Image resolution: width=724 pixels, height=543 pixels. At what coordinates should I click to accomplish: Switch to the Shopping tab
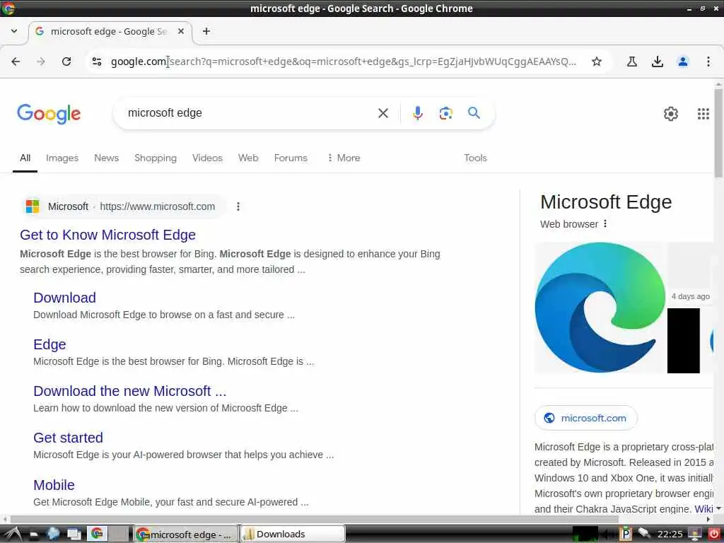156,158
